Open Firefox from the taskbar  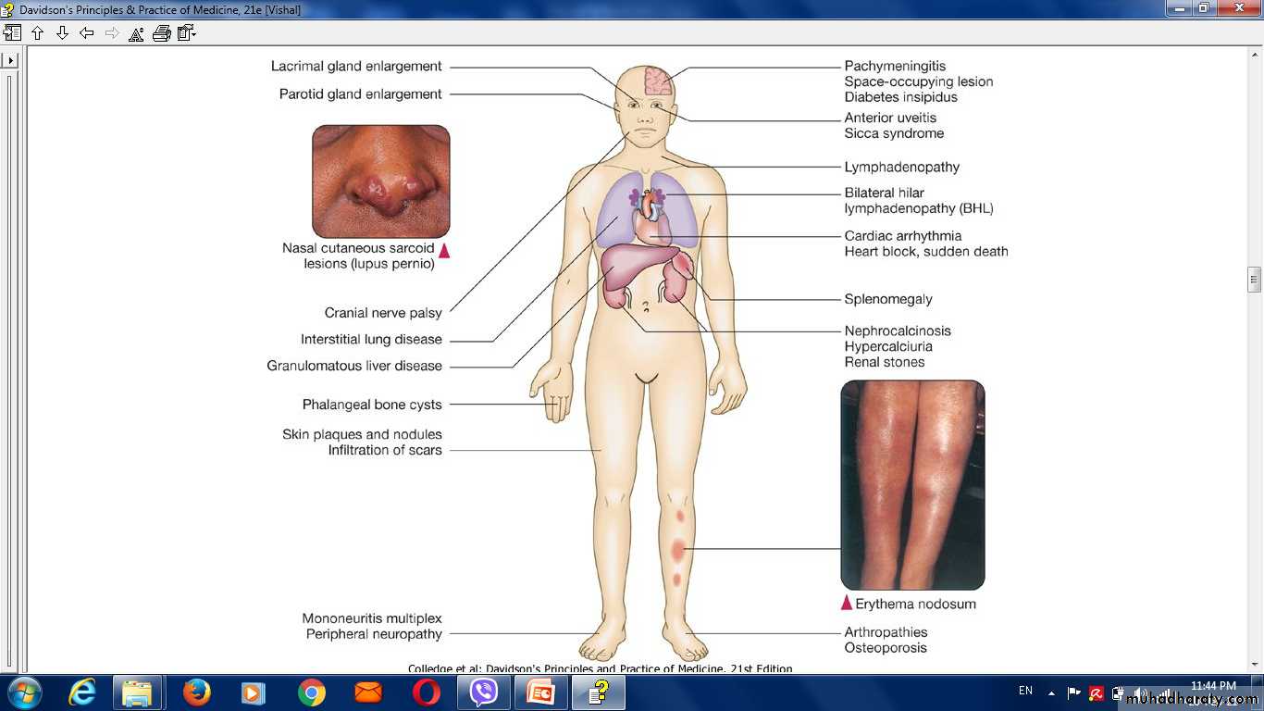pos(196,692)
